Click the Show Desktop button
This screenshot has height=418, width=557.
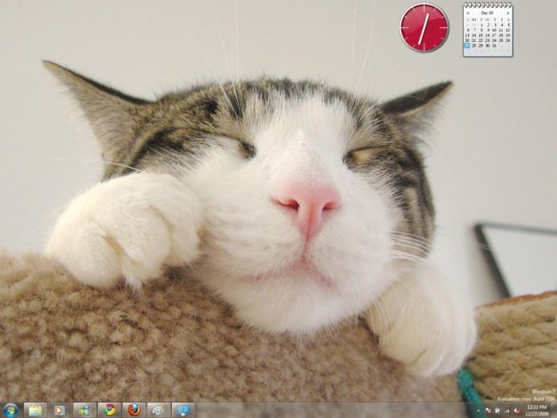coord(554,411)
